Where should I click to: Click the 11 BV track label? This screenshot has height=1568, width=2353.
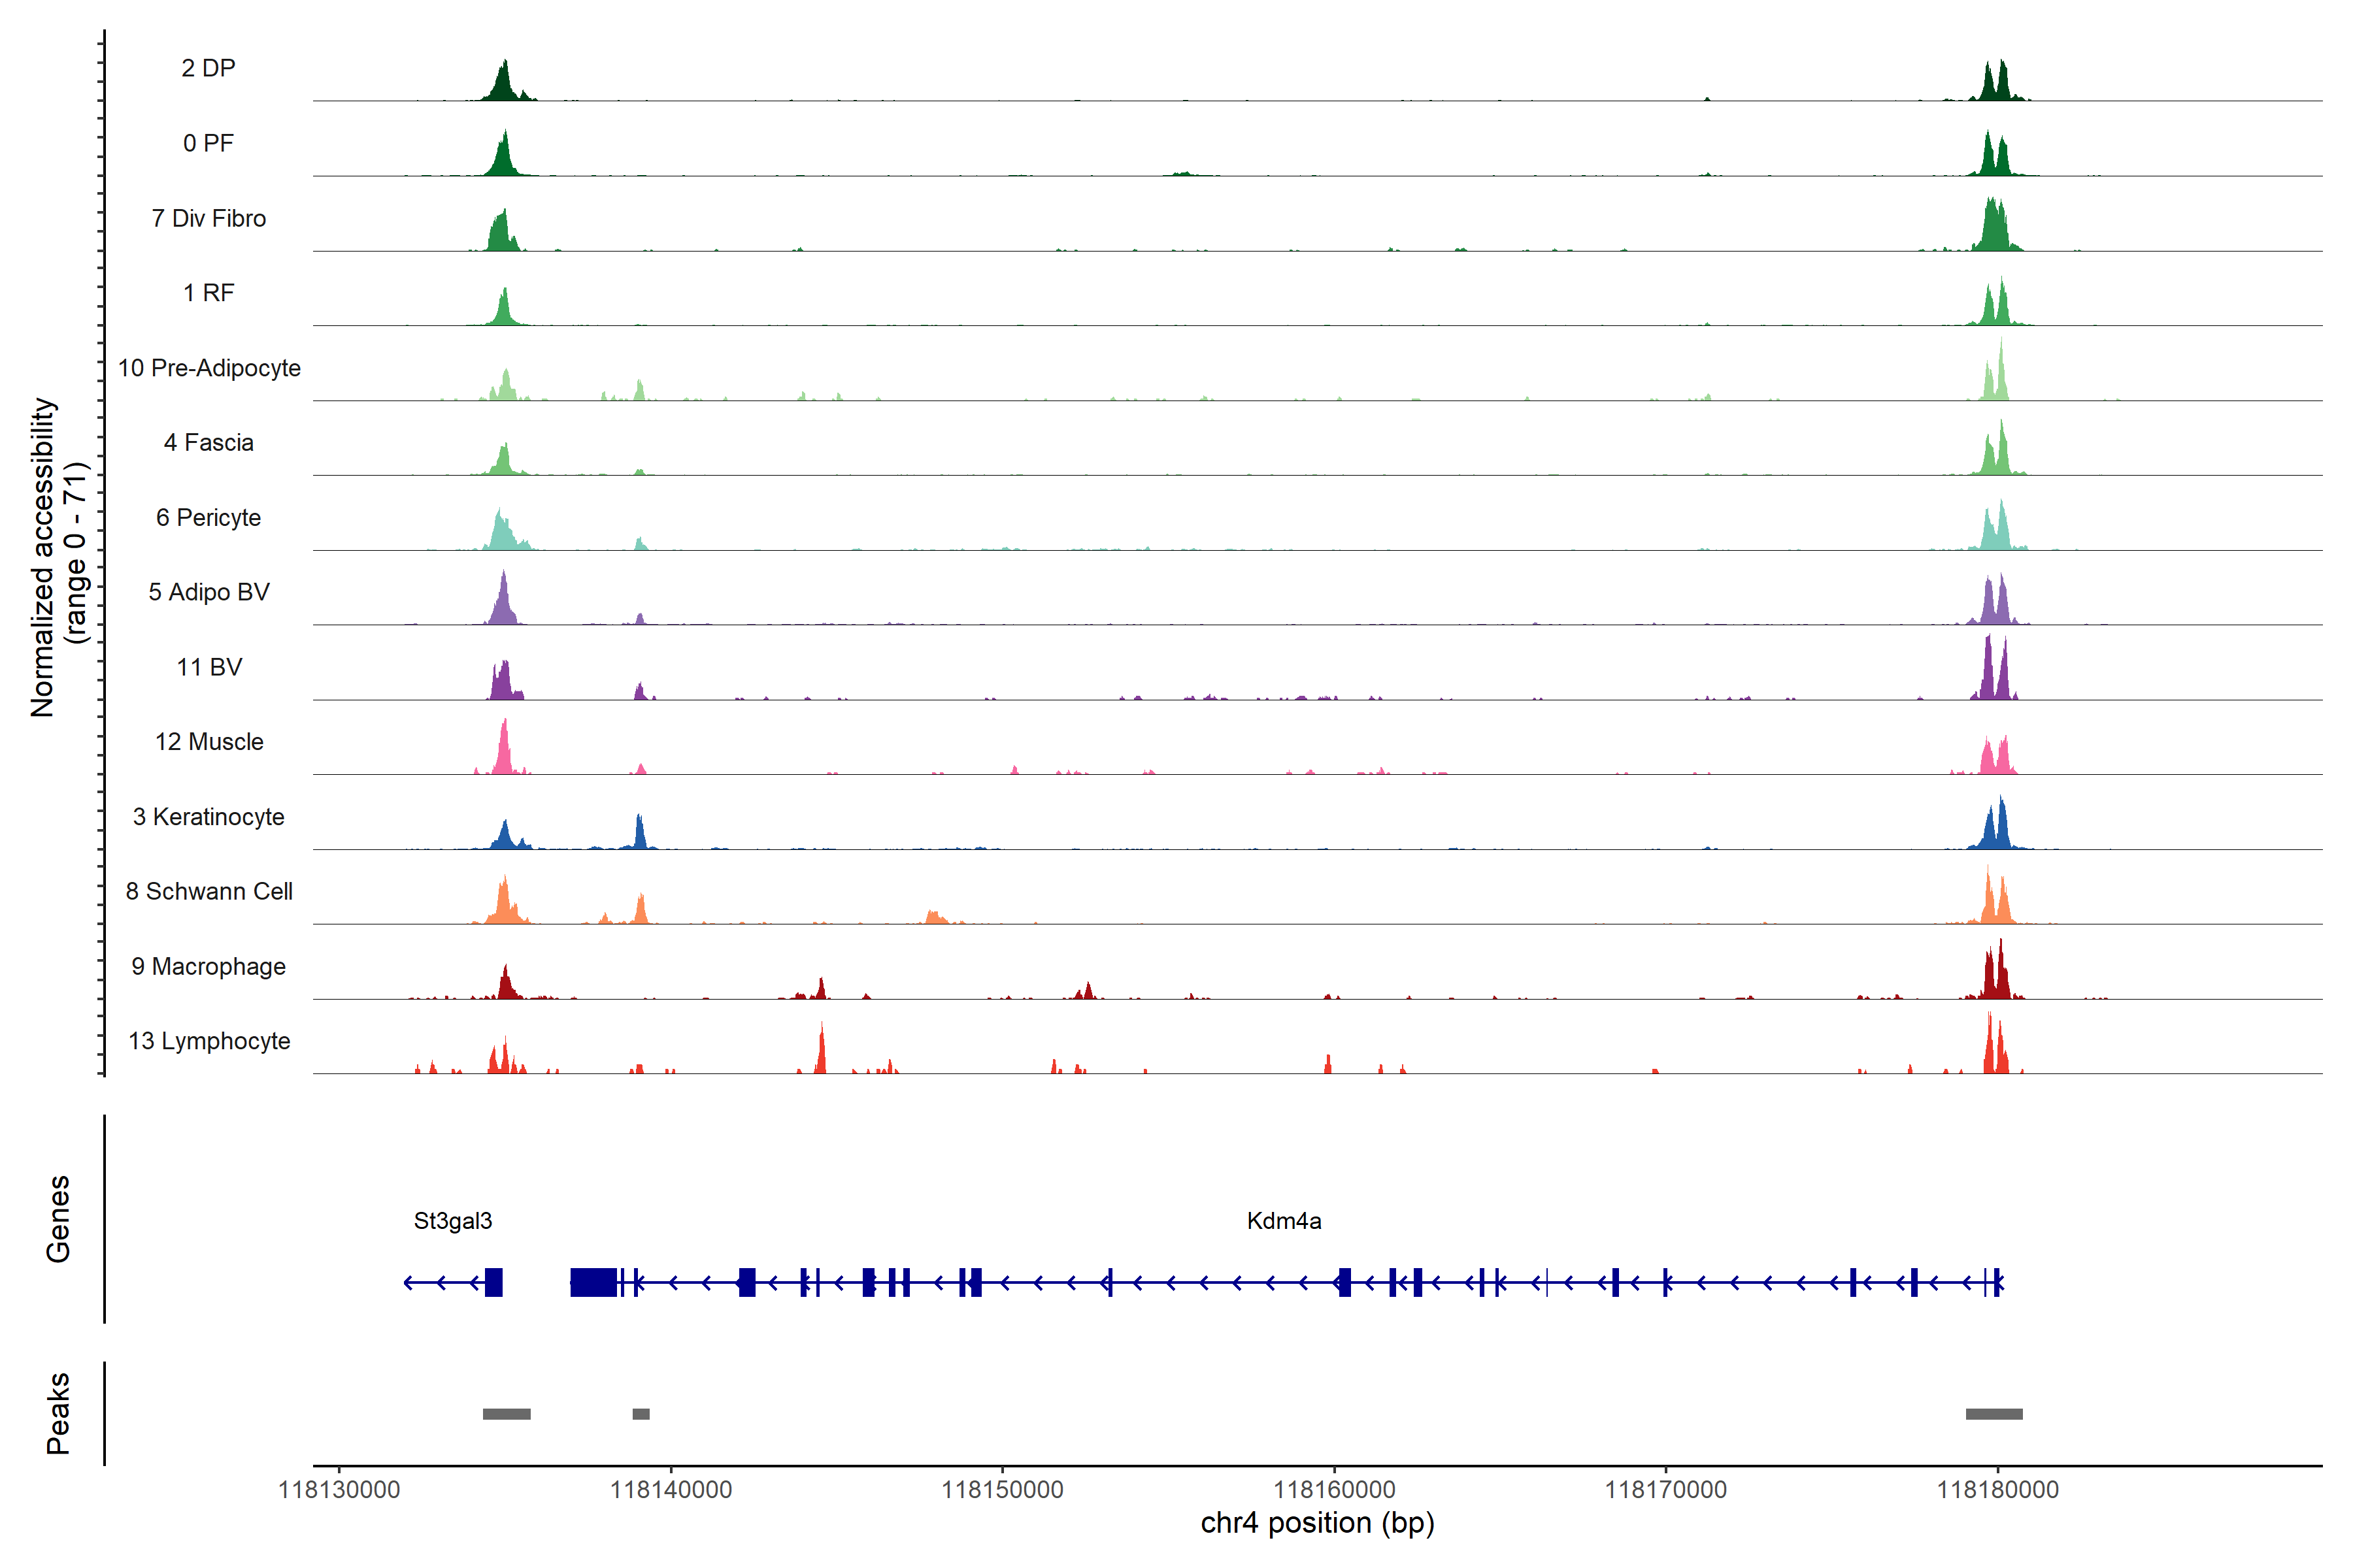click(209, 667)
